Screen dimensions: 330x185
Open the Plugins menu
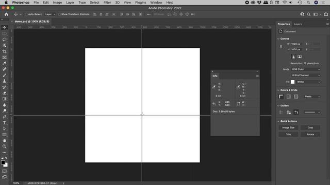point(140,3)
